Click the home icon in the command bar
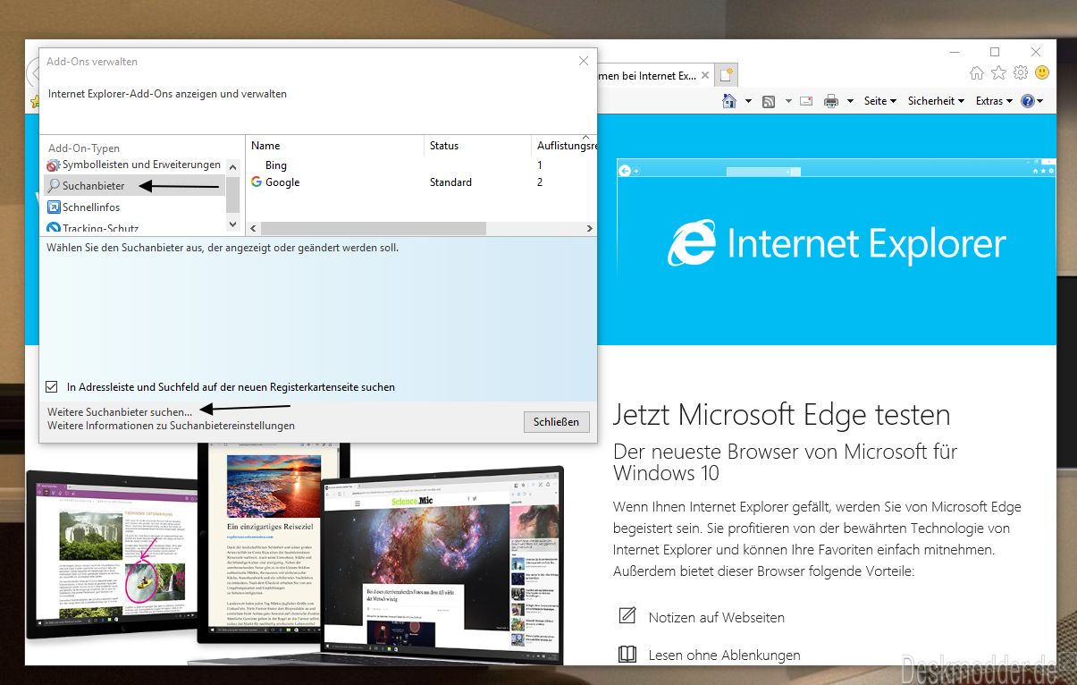Image resolution: width=1077 pixels, height=685 pixels. click(729, 101)
